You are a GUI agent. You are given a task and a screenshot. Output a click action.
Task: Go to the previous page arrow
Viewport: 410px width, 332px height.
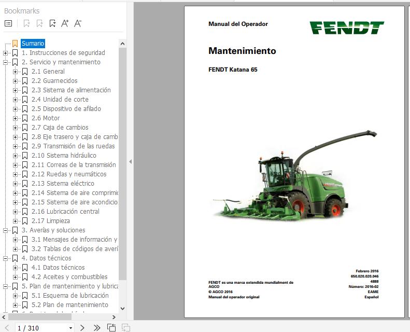(7, 327)
